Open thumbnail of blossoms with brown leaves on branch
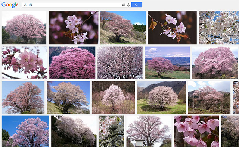 pos(172,28)
